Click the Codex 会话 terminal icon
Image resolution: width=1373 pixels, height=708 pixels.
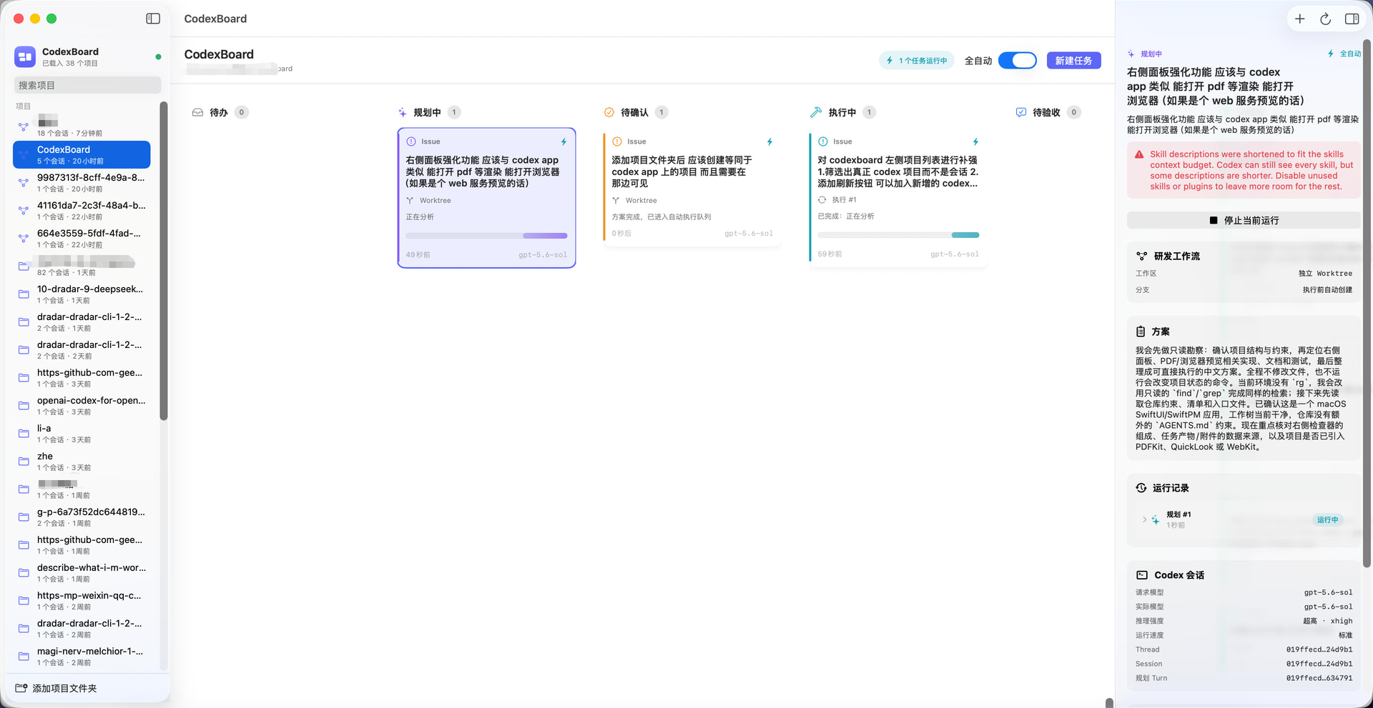pos(1142,575)
